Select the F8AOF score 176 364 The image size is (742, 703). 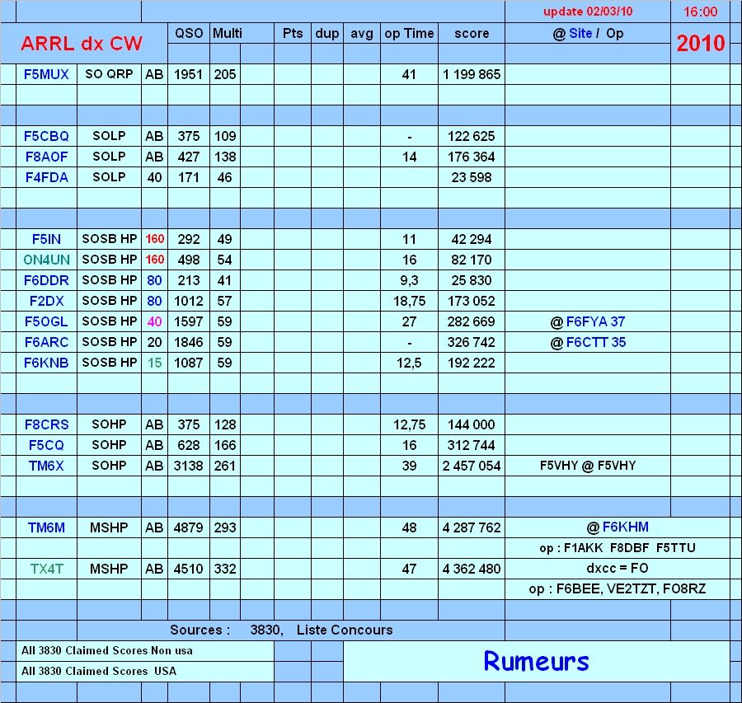pos(472,157)
